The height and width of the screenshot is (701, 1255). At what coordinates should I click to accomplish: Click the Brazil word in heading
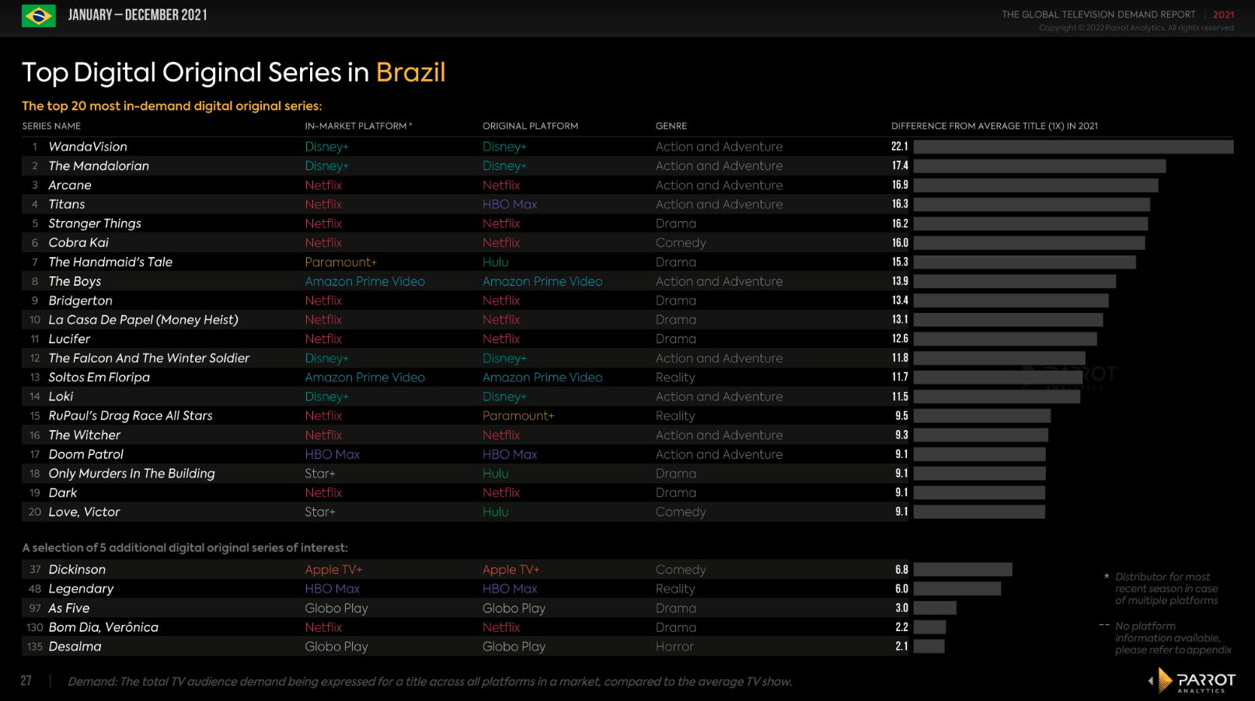410,72
